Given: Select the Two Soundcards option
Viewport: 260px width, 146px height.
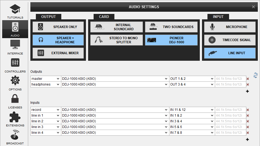Looking at the screenshot, I should tap(171, 27).
